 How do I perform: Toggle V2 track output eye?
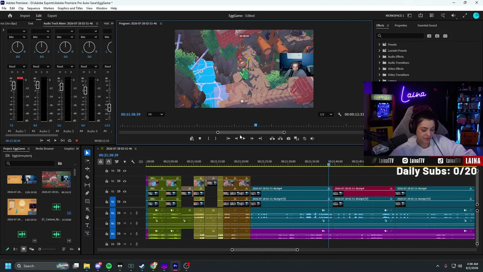[125, 191]
